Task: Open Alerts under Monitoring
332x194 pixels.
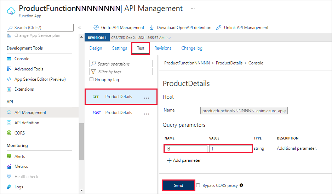Action: click(20, 156)
